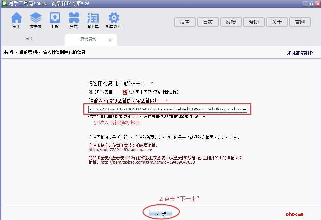Click the 请输入 待复制店铺的淘宝店铺网址 label
The image size is (321, 220).
[x=124, y=101]
